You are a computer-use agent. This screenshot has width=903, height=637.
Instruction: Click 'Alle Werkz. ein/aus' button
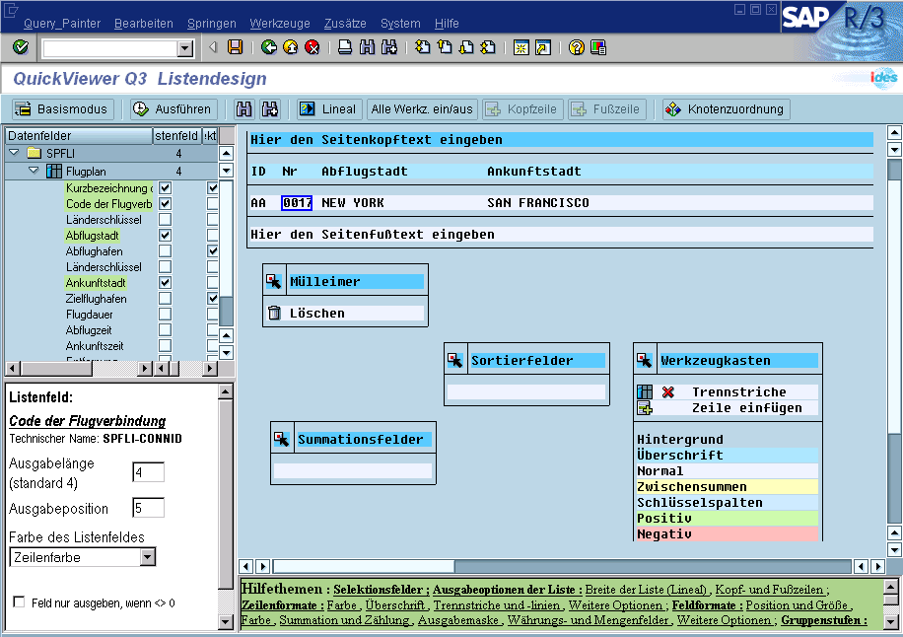[x=422, y=108]
